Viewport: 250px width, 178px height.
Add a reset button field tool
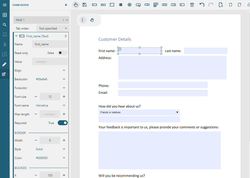182,5
